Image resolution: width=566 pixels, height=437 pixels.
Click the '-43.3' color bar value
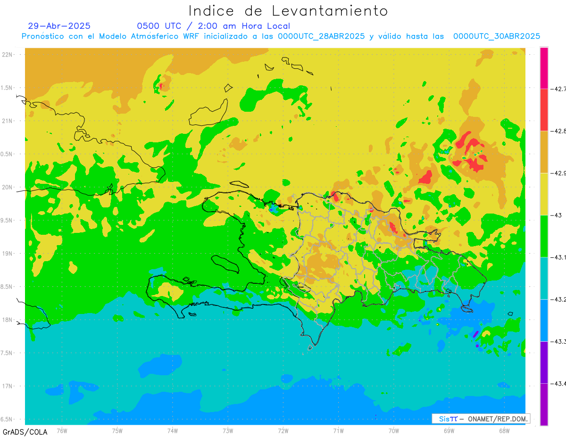(x=559, y=341)
